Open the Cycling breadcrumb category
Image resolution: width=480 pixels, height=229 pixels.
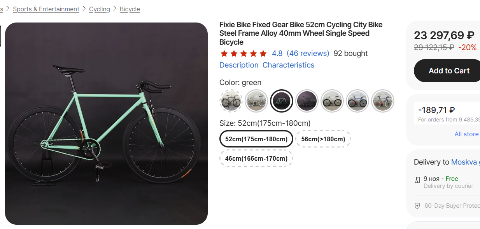[100, 9]
